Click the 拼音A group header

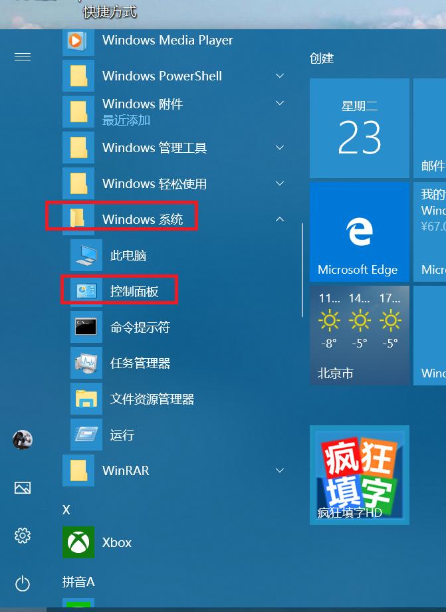tap(78, 582)
